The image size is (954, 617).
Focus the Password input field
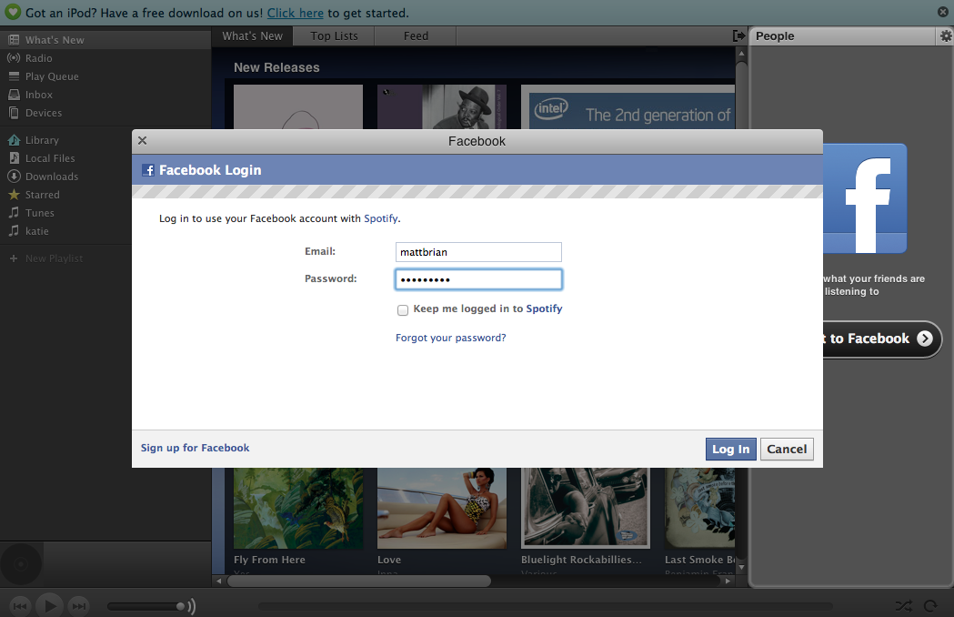(x=478, y=279)
